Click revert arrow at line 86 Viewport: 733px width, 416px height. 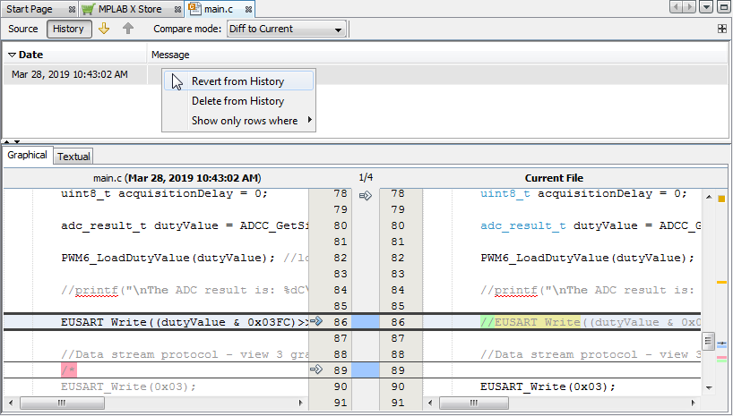point(316,321)
